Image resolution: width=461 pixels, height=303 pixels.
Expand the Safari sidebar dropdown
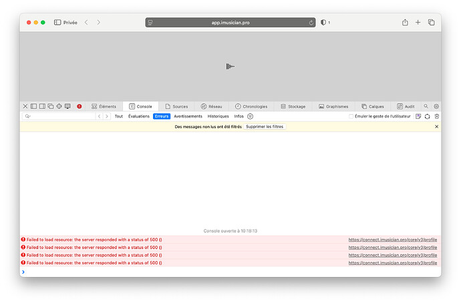pyautogui.click(x=57, y=23)
